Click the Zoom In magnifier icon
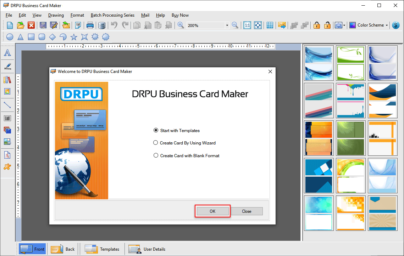The width and height of the screenshot is (404, 256). pos(181,25)
